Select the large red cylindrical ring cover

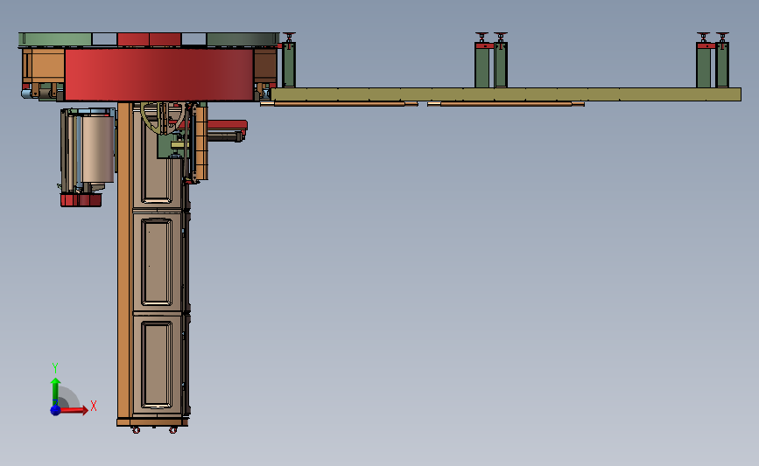[x=159, y=74]
